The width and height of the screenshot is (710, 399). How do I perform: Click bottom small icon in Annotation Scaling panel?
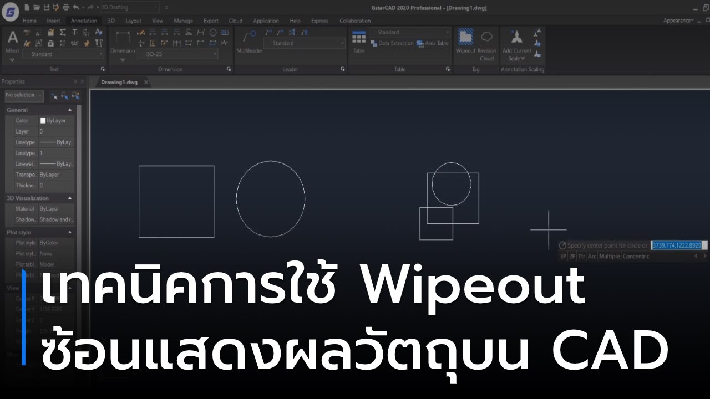pos(537,54)
